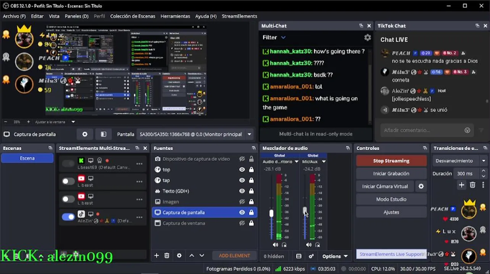Hide the top source via eye icon
Viewport: 490px width, 274px height.
(242, 170)
